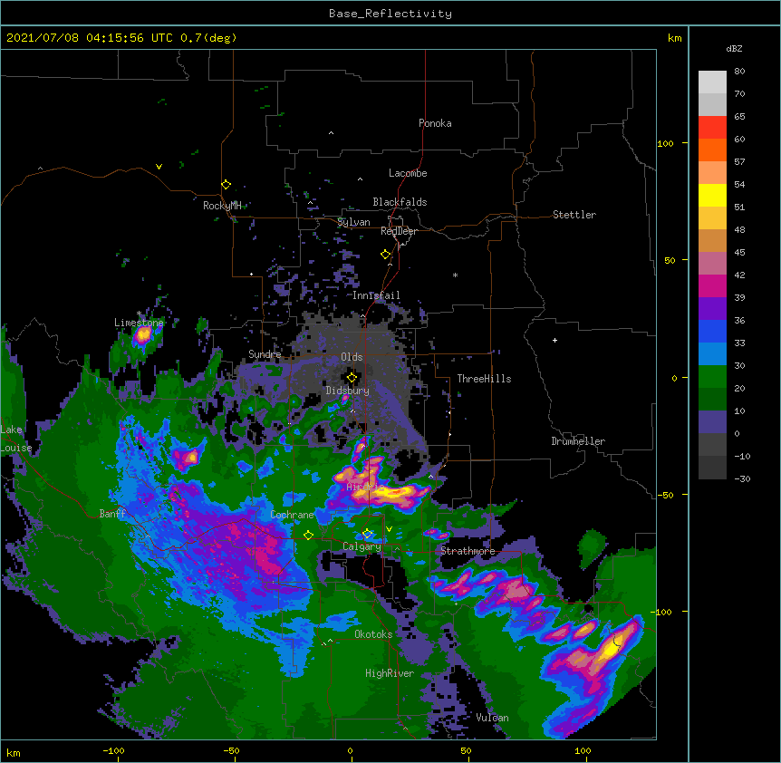Click the HighRiver city label
Image resolution: width=781 pixels, height=763 pixels.
pyautogui.click(x=390, y=673)
